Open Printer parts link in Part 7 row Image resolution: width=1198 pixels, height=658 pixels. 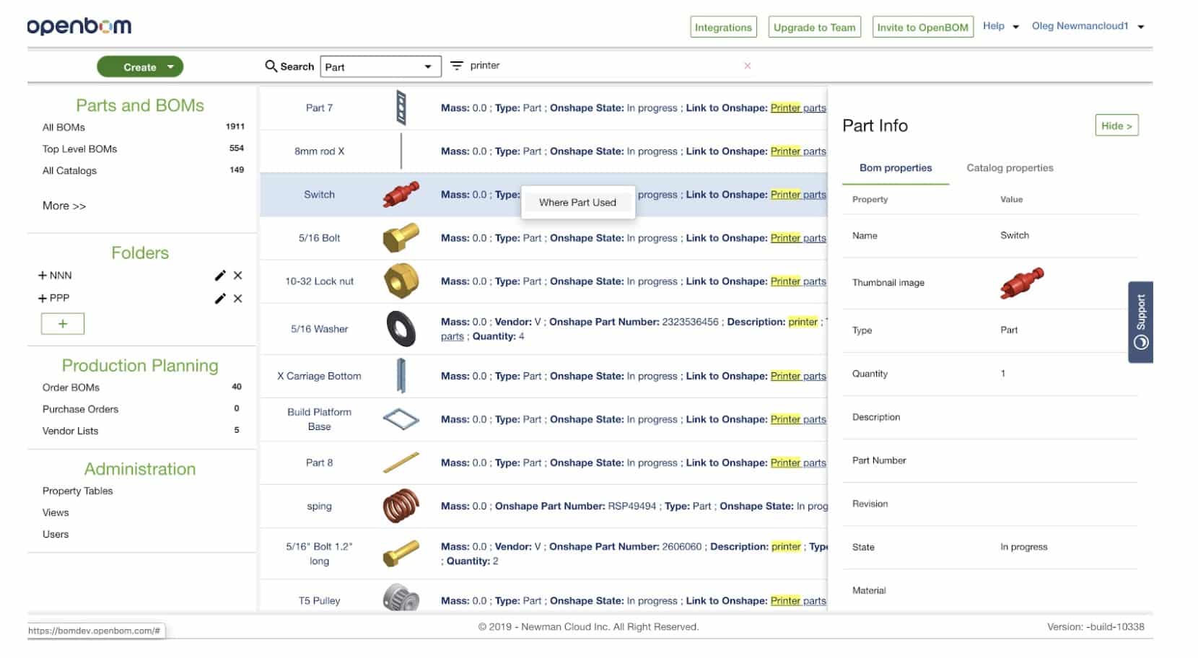click(x=798, y=108)
